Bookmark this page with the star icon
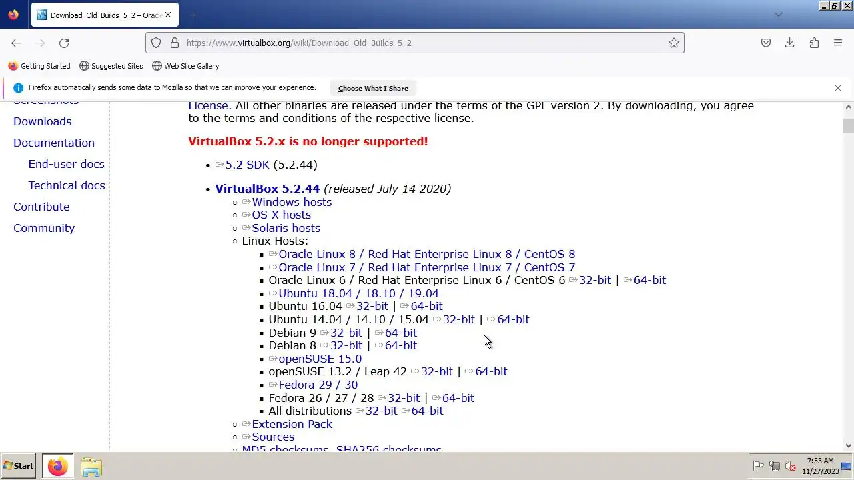The width and height of the screenshot is (854, 480). coord(674,43)
